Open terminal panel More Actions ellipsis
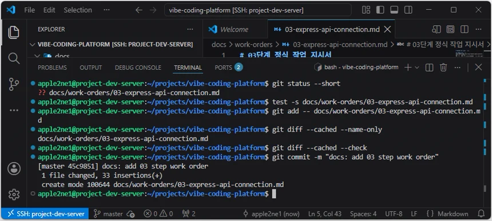 [458, 67]
